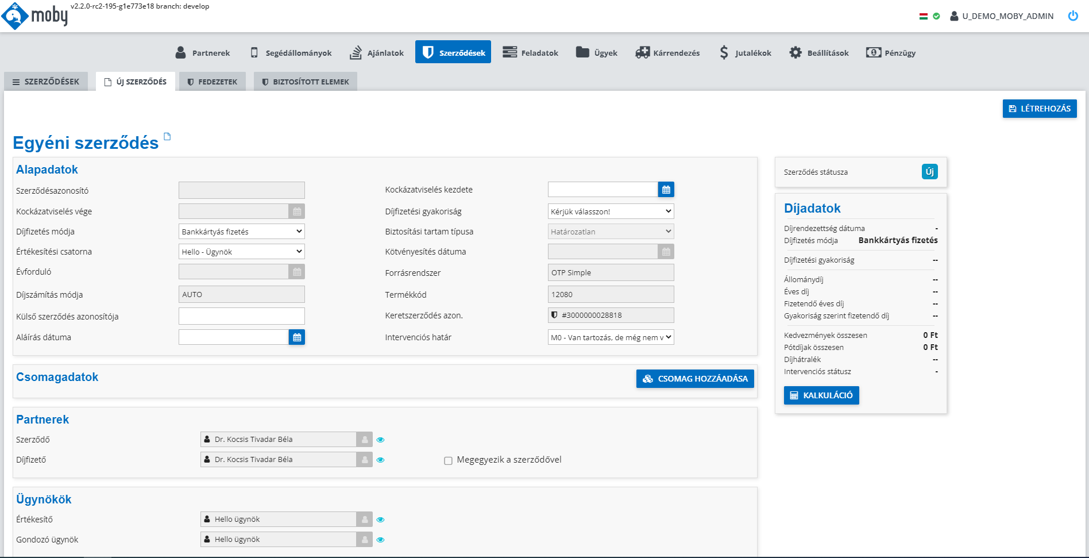Click the Kalkuláció button
This screenshot has height=558, width=1089.
click(x=821, y=395)
